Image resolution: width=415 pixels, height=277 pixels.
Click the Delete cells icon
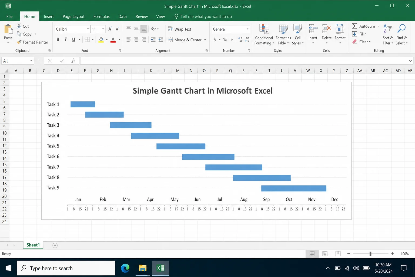(x=327, y=29)
